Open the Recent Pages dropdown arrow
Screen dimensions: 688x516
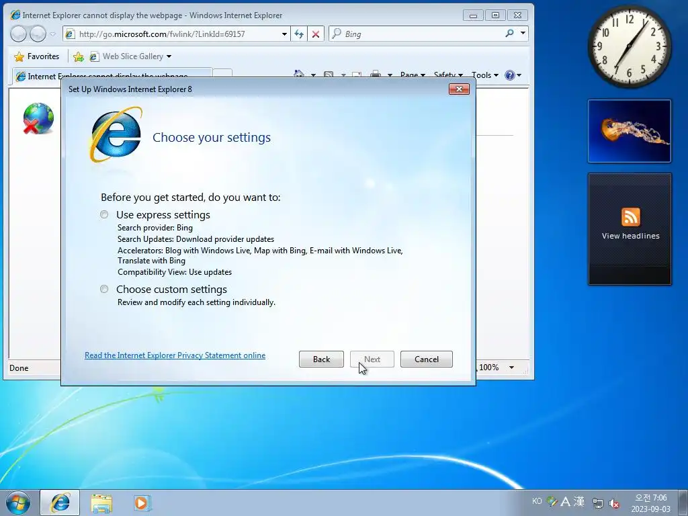(52, 34)
